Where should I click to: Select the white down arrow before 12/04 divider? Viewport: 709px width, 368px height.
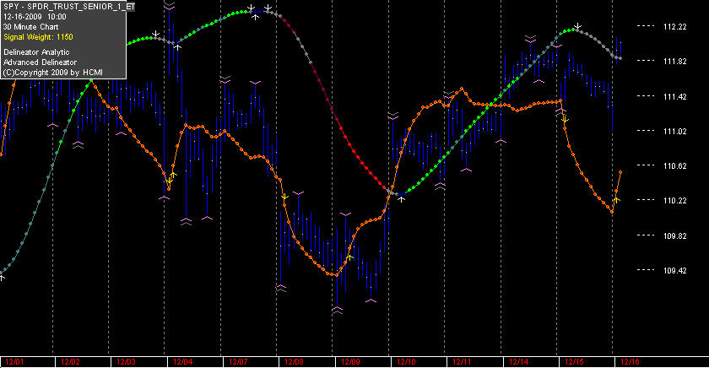tap(156, 34)
